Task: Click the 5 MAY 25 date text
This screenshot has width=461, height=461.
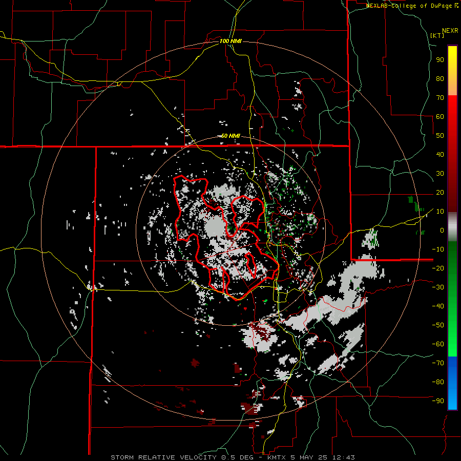Action: coord(309,457)
